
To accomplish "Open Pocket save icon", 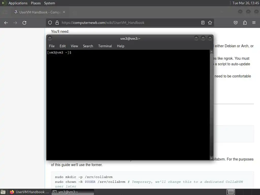I will tap(236, 23).
